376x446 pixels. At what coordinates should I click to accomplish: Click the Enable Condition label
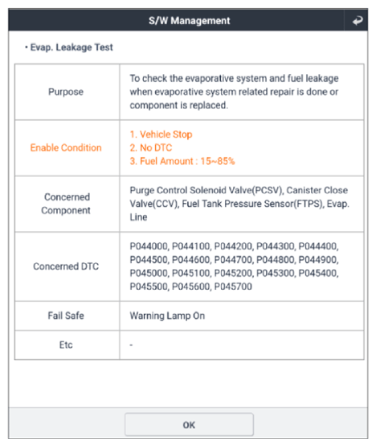coord(66,148)
